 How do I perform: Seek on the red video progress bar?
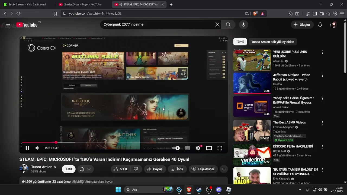[x=123, y=142]
